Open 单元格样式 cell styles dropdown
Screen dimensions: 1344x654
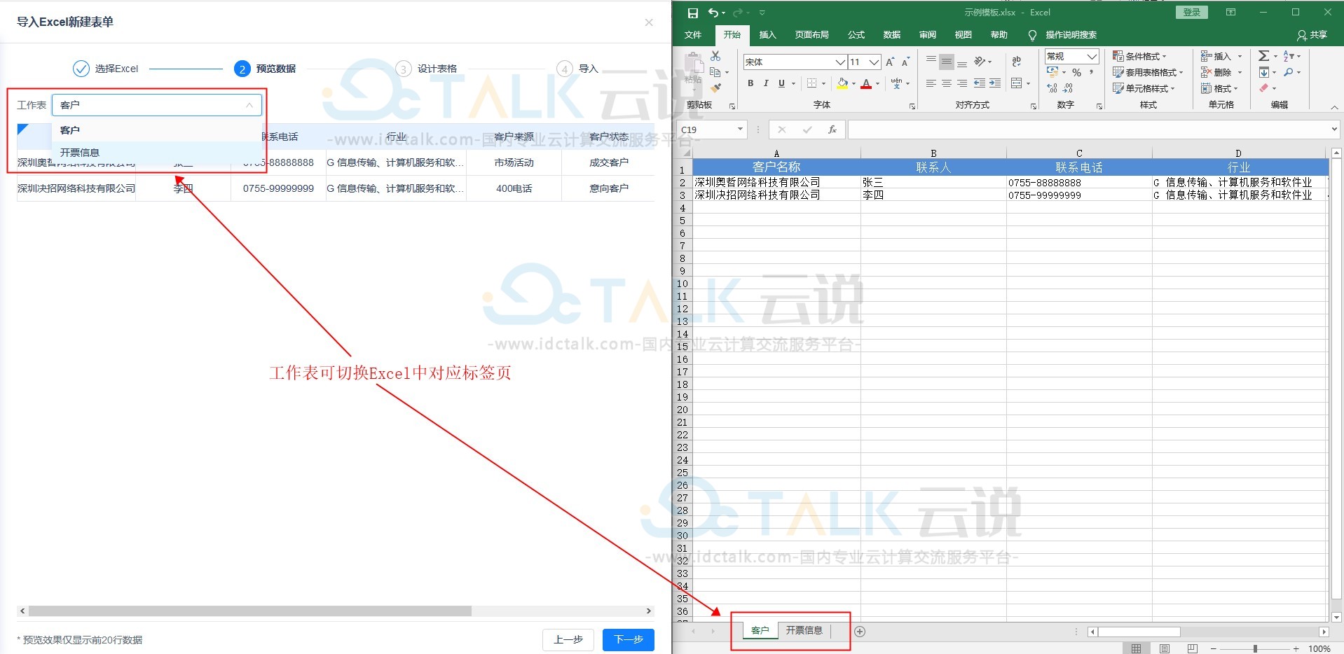(x=1144, y=88)
